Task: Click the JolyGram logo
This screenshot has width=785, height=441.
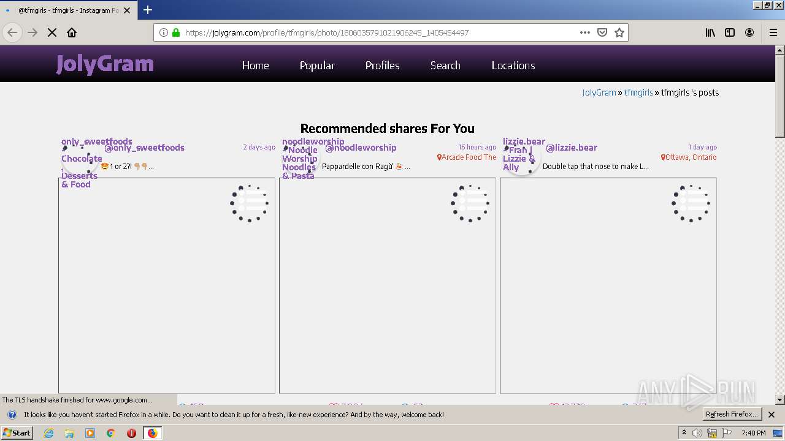Action: [x=105, y=64]
